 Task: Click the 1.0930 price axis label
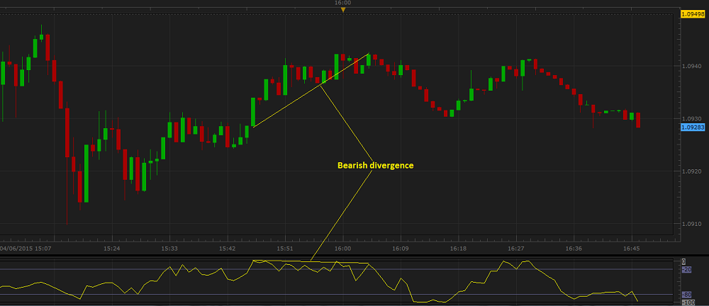click(x=691, y=119)
